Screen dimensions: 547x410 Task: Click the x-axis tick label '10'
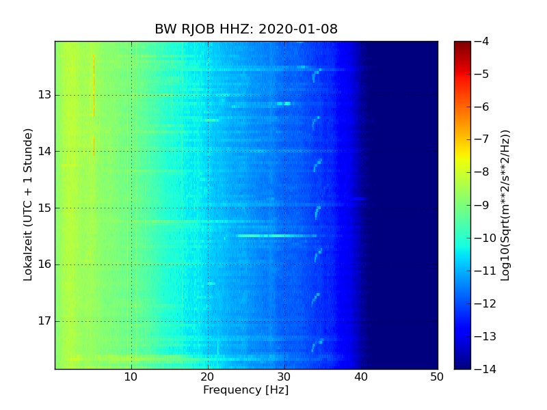click(131, 377)
